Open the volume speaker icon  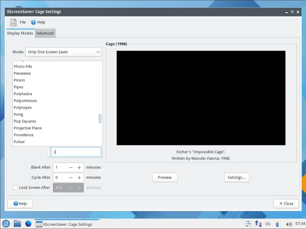point(289,224)
